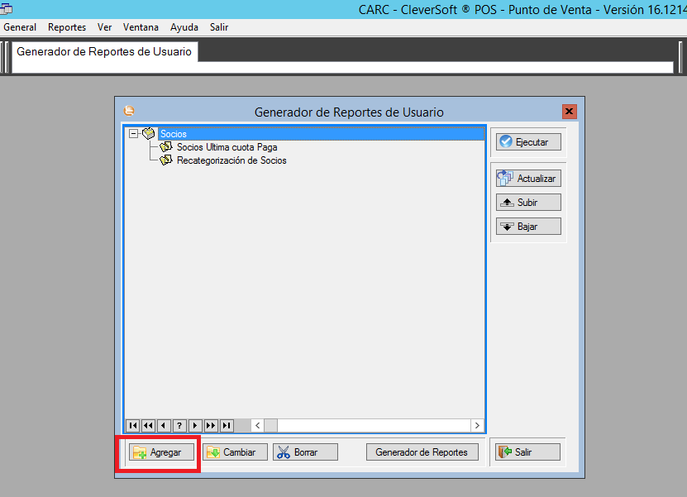Move the item down with Bajar
Image resolution: width=687 pixels, height=497 pixels.
528,227
